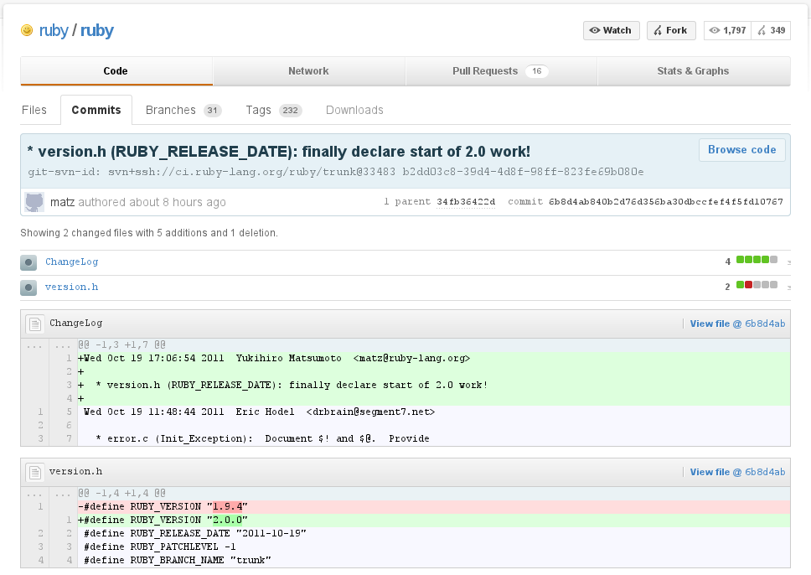The height and width of the screenshot is (575, 811).
Task: Go to the Files subtab
Action: (x=34, y=110)
